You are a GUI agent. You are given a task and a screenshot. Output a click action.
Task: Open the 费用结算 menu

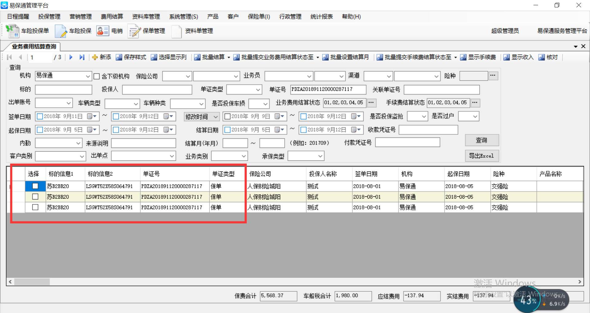112,17
